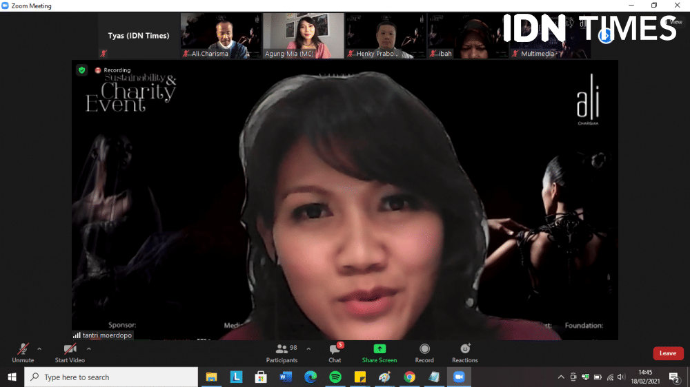Click the Unmute microphone icon
690x387 pixels.
pos(23,349)
